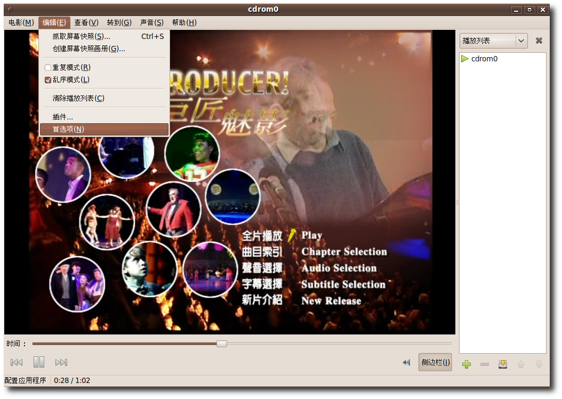Screen dimensions: 562x399
Task: Choose New Release in DVD menu
Action: point(331,300)
